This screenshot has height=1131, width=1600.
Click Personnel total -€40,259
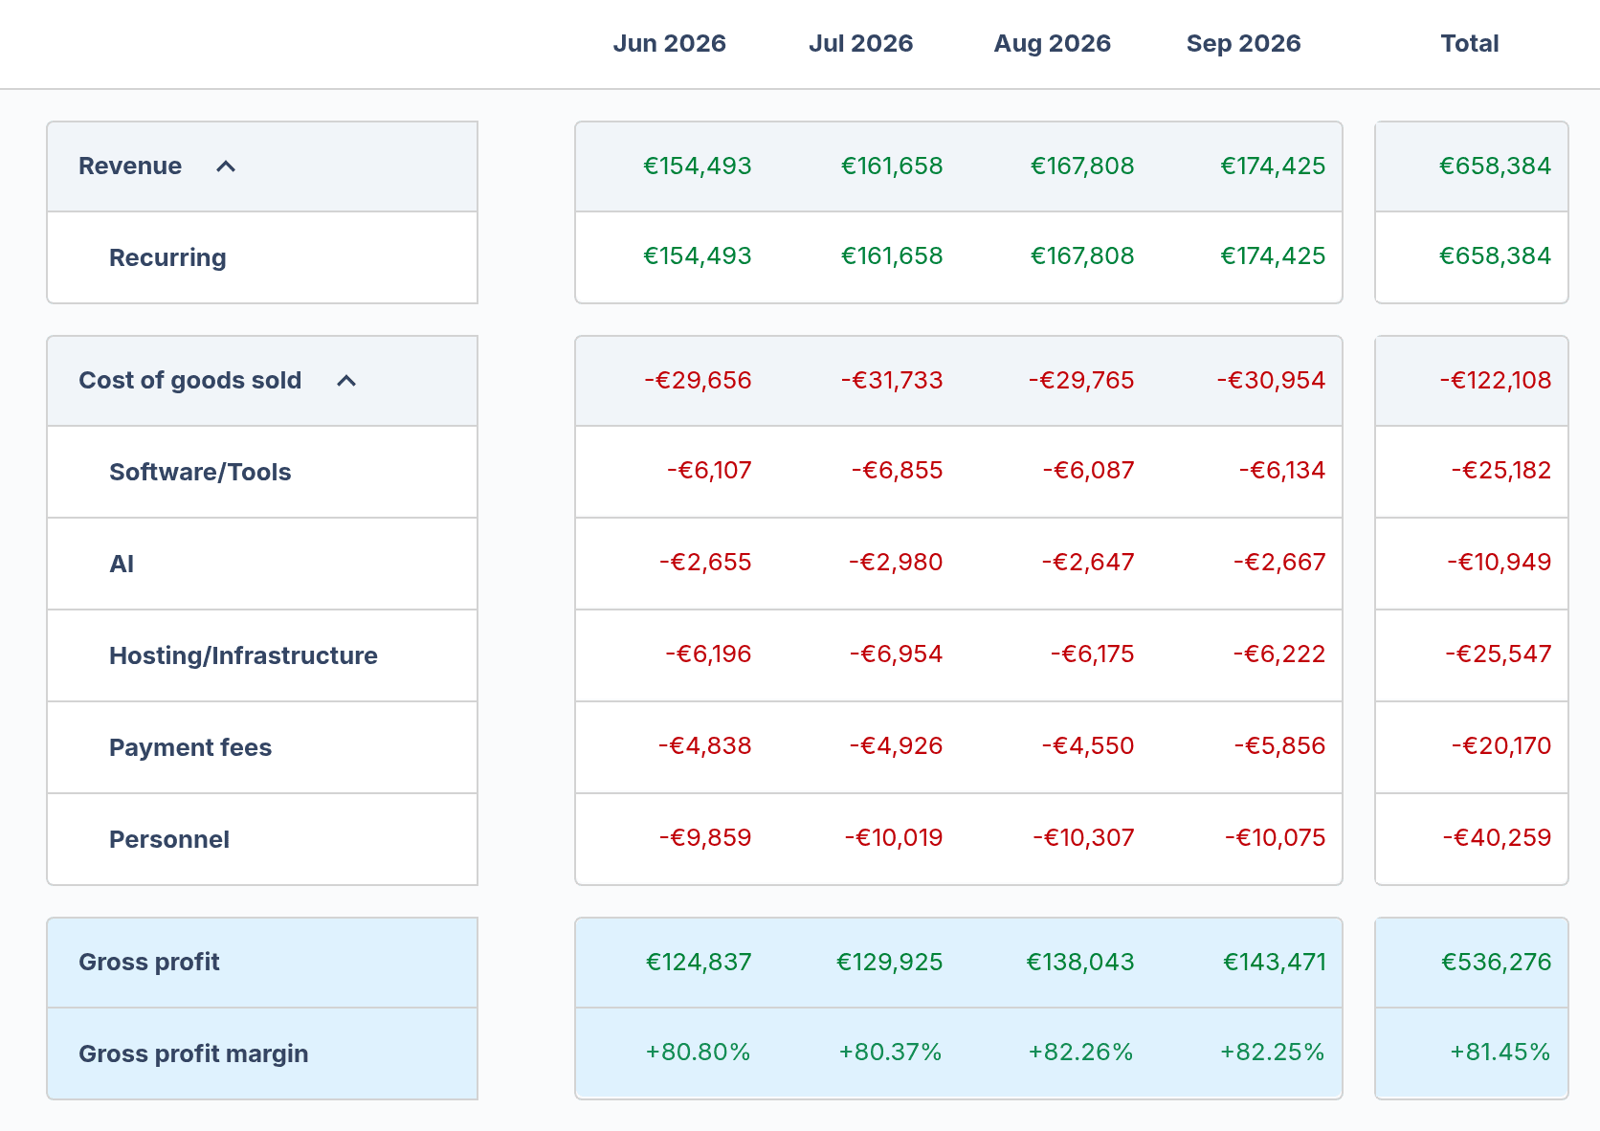click(x=1498, y=837)
